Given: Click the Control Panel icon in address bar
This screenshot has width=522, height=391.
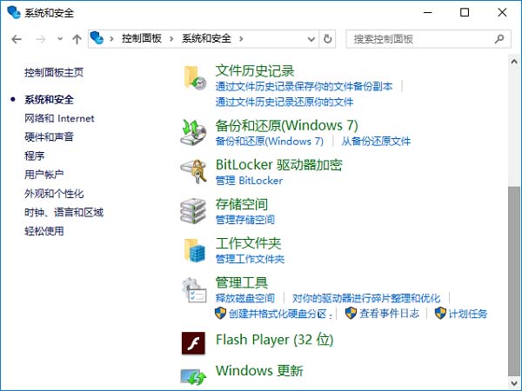Looking at the screenshot, I should [97, 38].
